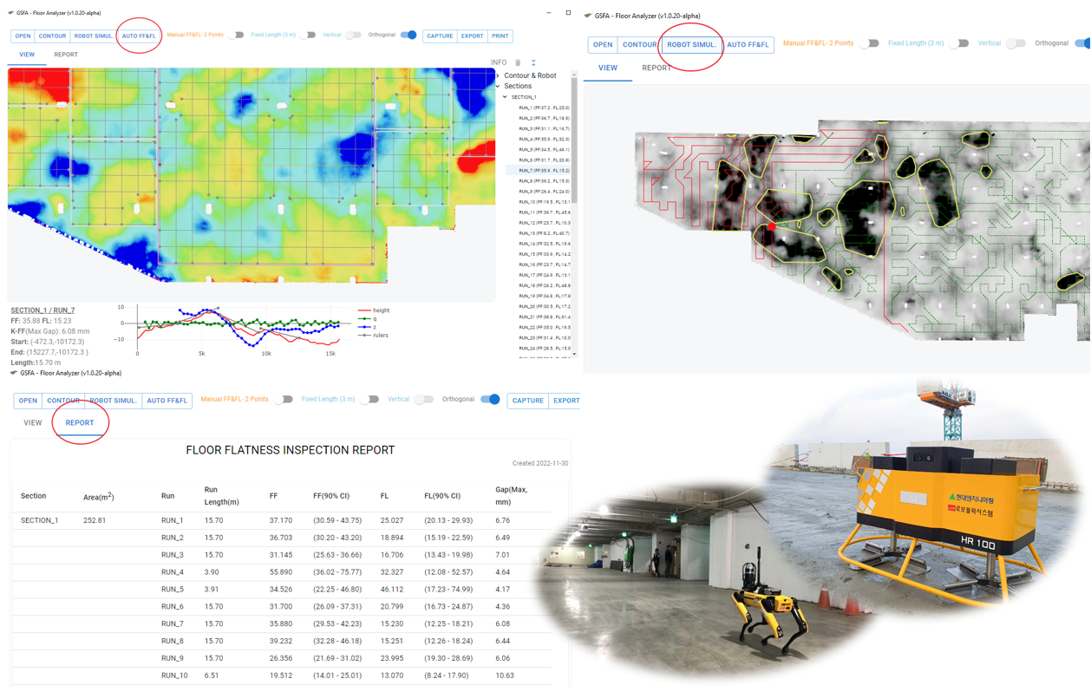
Task: Click the up arrow of the sections list scrollbar
Action: [573, 75]
